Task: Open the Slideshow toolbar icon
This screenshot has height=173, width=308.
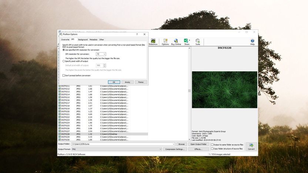Action: point(153,41)
